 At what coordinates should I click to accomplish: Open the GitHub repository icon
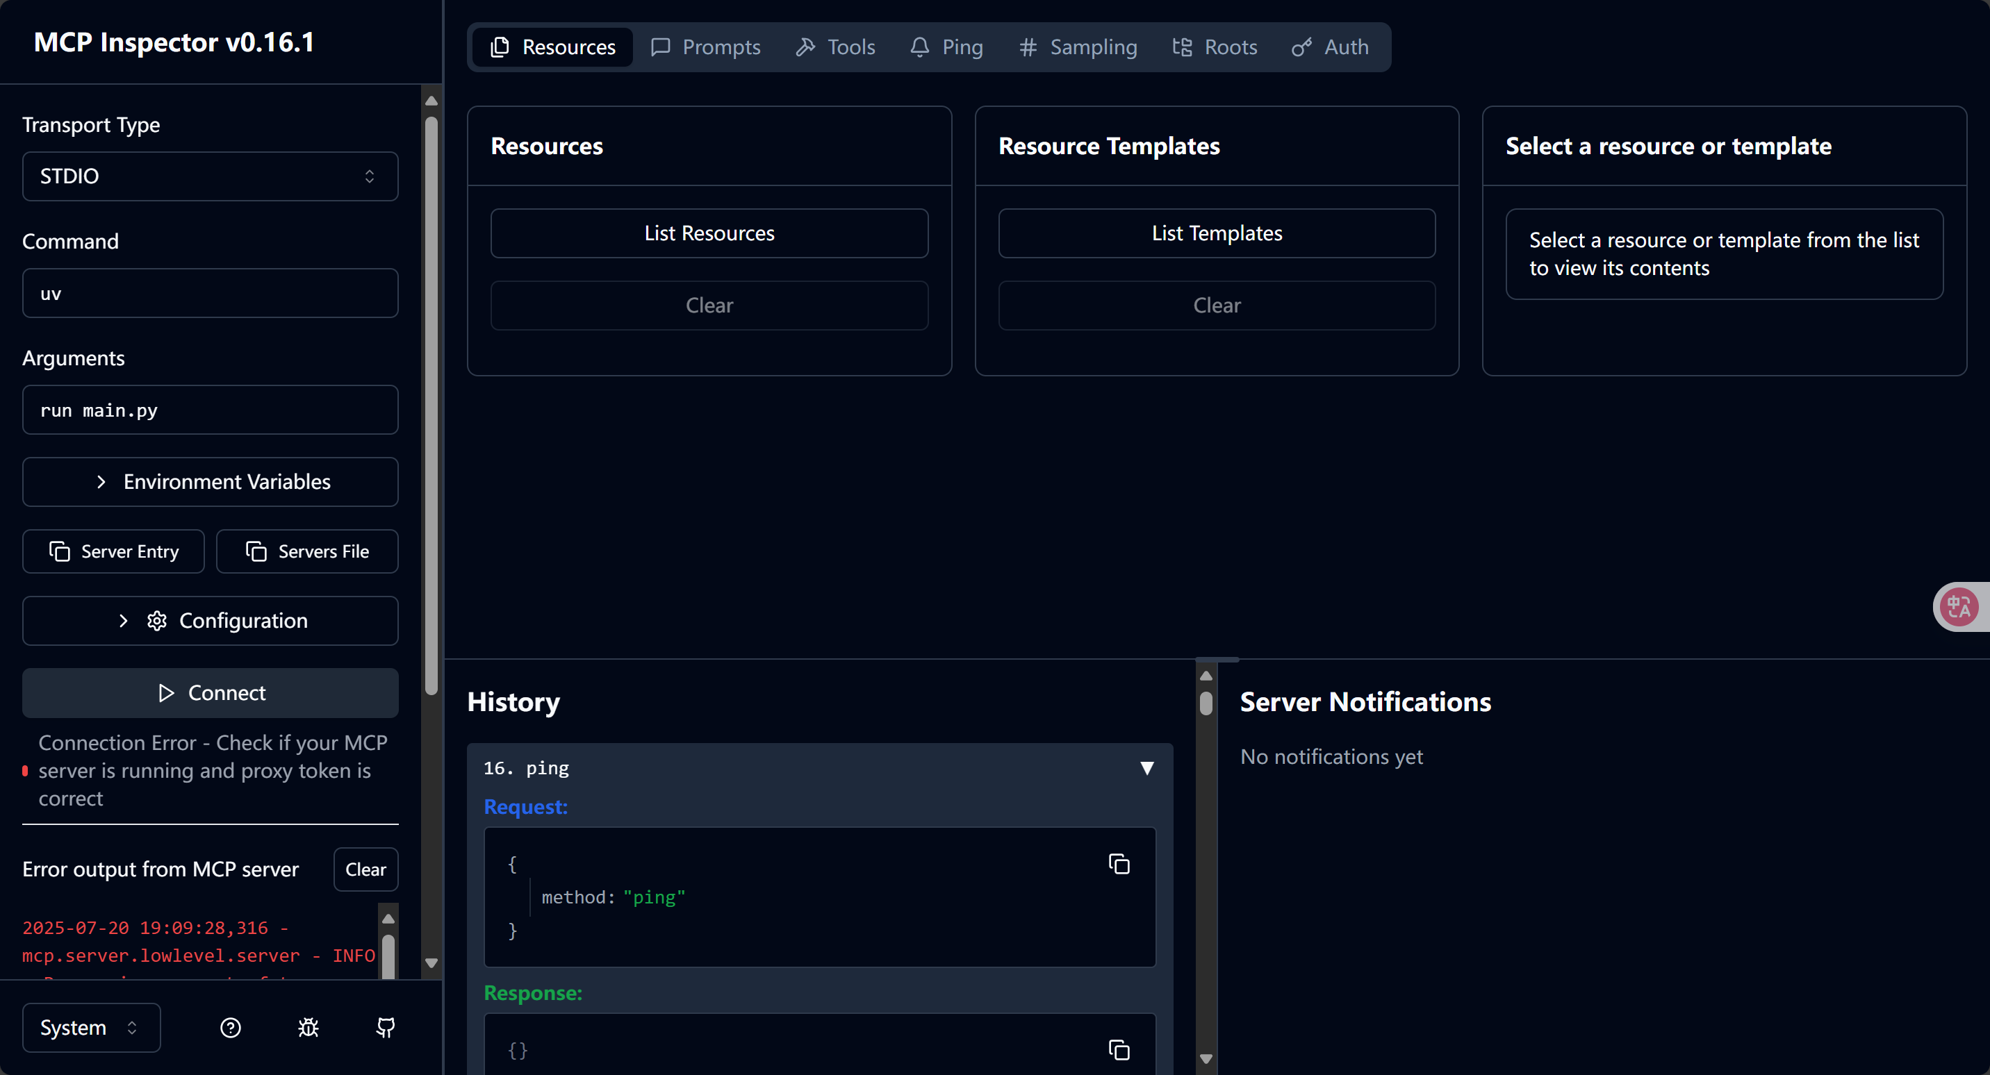(x=386, y=1027)
